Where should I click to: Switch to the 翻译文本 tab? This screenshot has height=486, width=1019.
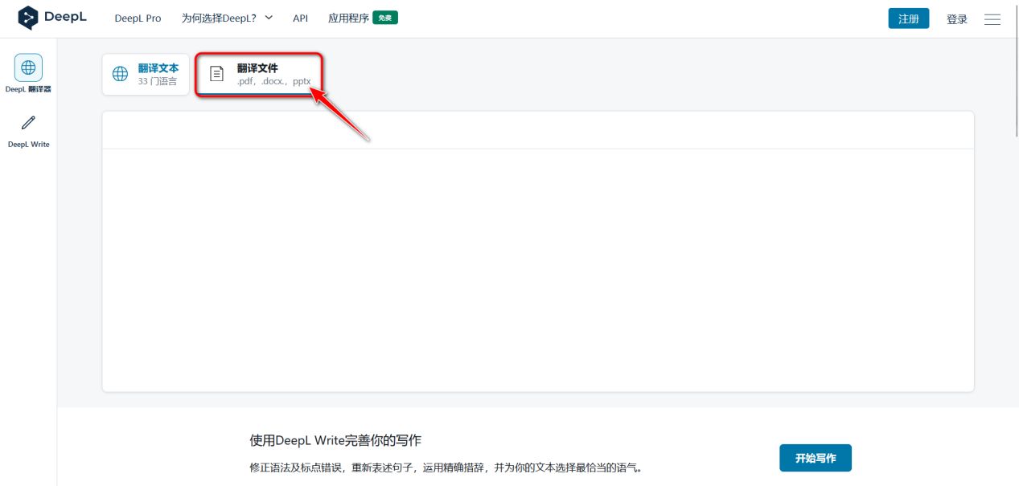tap(146, 75)
